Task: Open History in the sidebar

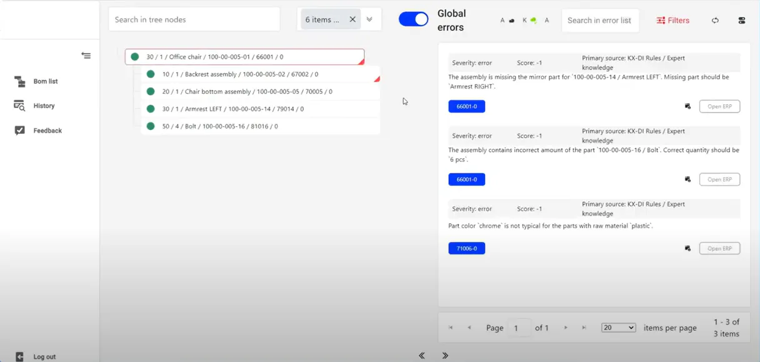Action: pyautogui.click(x=44, y=106)
